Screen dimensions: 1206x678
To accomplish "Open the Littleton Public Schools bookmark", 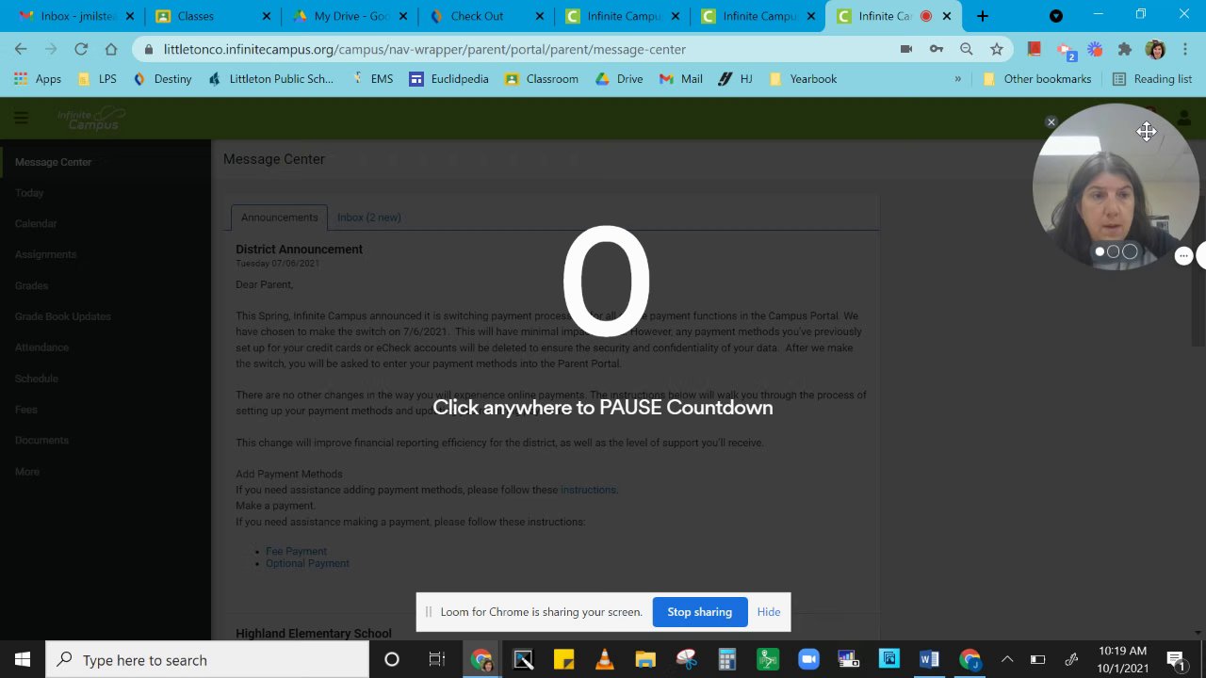I will [270, 79].
